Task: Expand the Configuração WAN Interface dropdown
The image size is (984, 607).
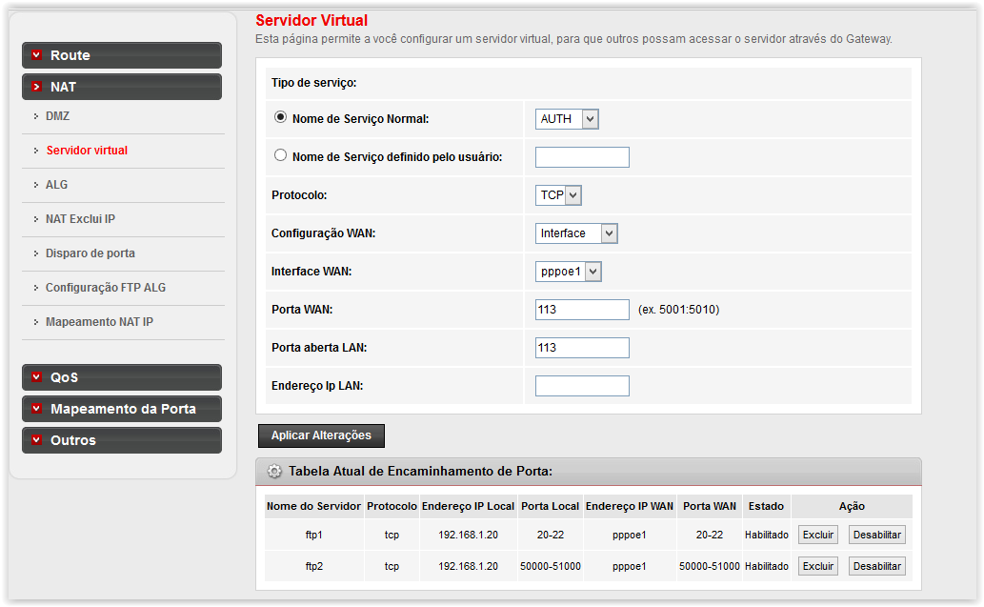Action: [576, 233]
